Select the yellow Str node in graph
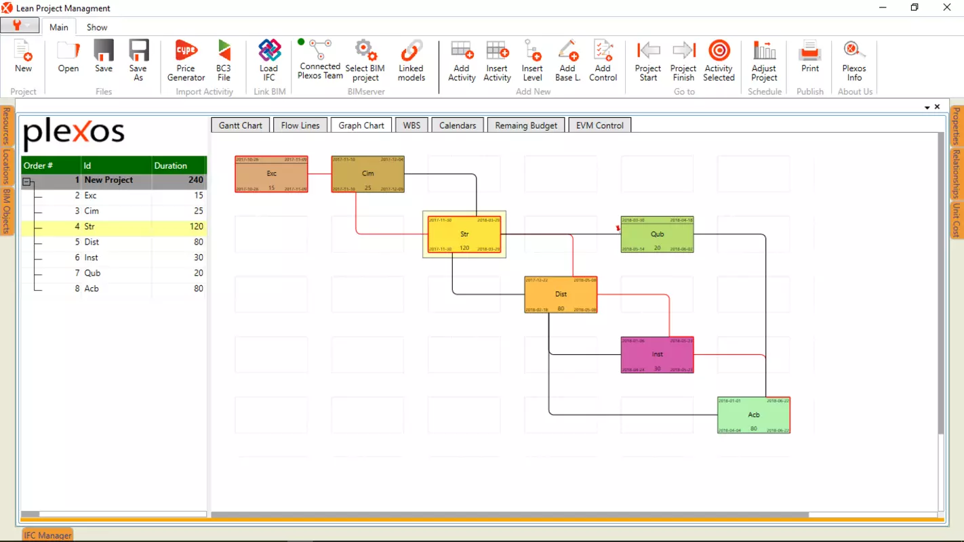964x542 pixels. click(464, 234)
